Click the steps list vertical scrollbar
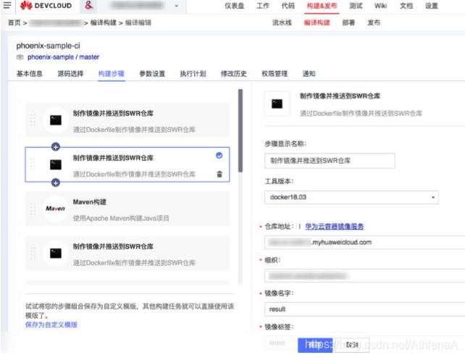465x358 pixels. click(x=240, y=130)
